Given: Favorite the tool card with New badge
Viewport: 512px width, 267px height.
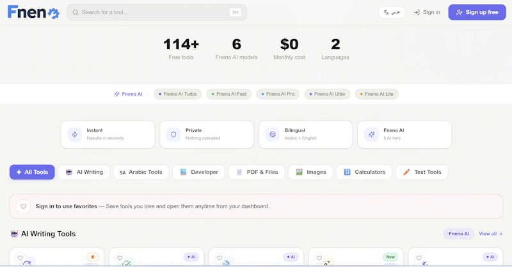Looking at the screenshot, I should 319,258.
